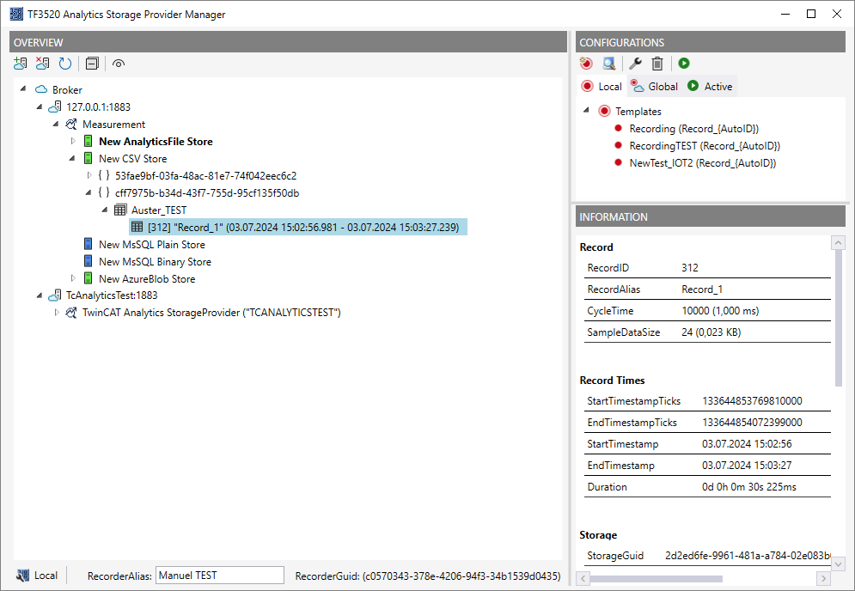Click the remove broker icon with red X

42,64
